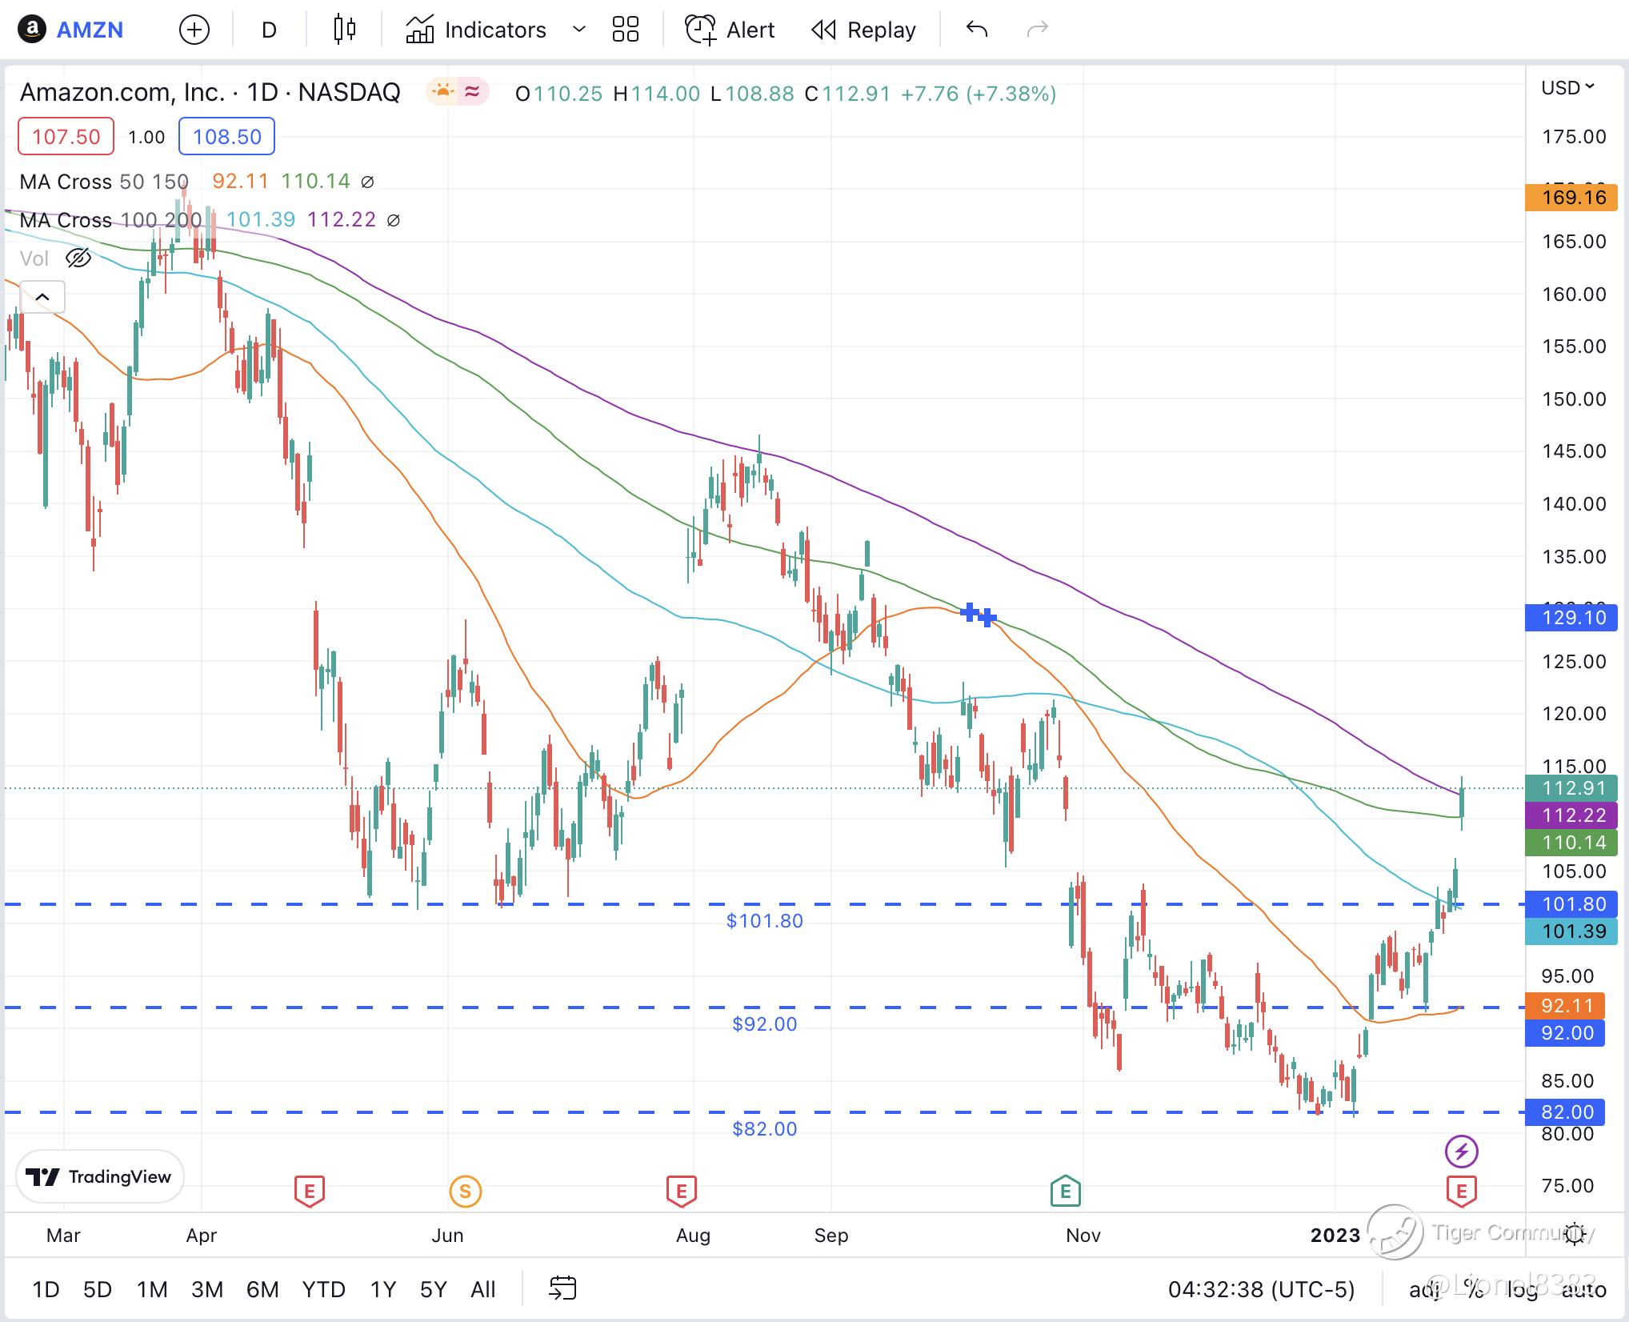Add symbol with the plus icon
Screen dimensions: 1629x1322
click(x=194, y=30)
